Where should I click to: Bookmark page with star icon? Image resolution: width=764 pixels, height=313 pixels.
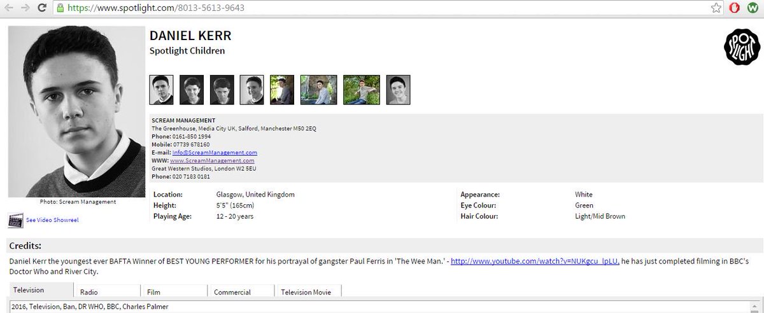pos(716,8)
